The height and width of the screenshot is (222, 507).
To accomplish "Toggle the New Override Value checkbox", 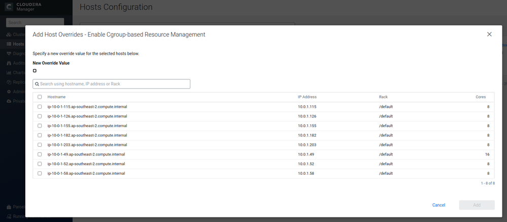I will click(35, 71).
